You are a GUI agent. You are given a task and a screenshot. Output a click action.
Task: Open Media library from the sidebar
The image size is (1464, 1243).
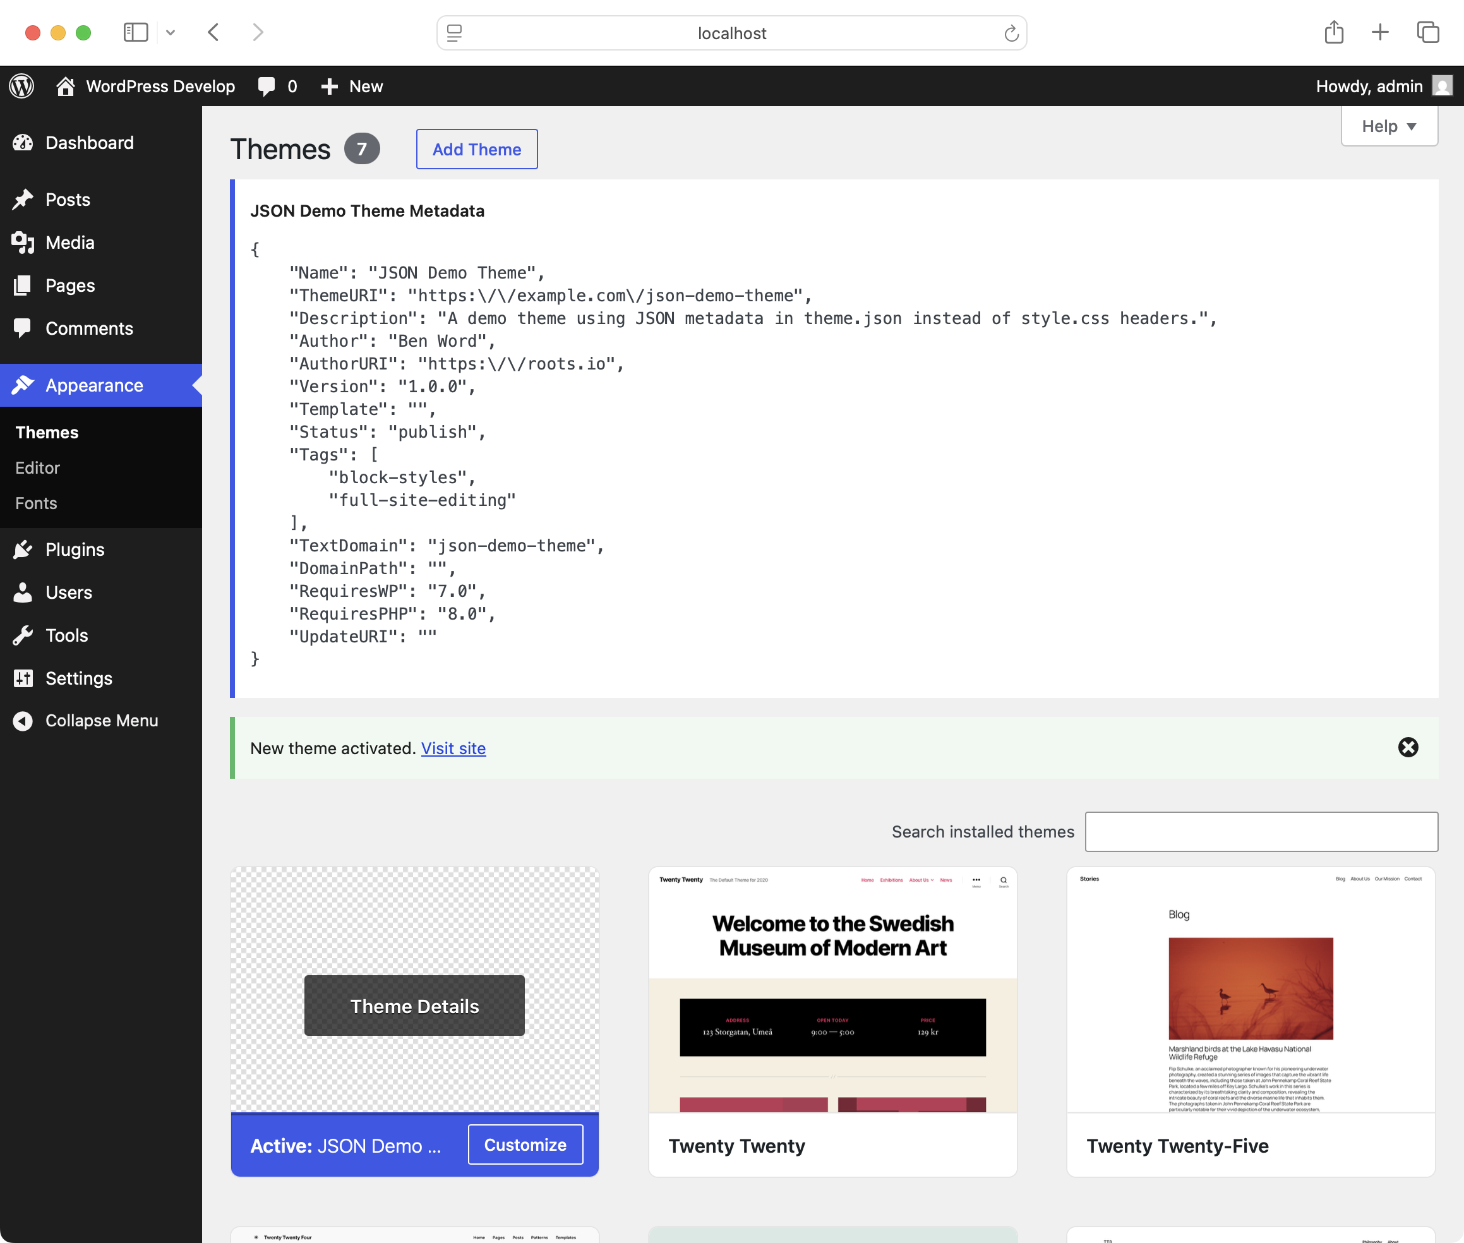tap(69, 243)
